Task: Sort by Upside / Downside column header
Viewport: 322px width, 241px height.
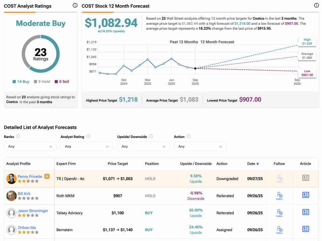Action: coord(196,164)
